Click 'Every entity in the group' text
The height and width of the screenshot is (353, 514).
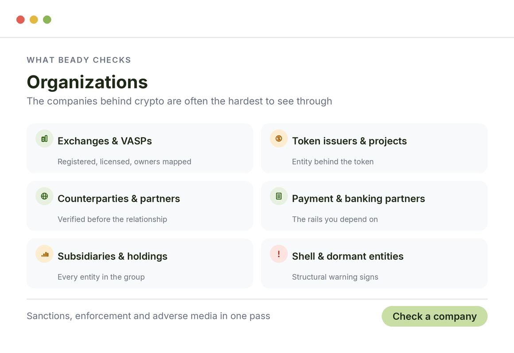point(101,277)
